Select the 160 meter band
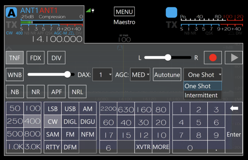248x160 pixels. [143, 109]
